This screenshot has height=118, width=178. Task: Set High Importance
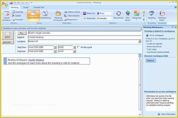click(144, 16)
